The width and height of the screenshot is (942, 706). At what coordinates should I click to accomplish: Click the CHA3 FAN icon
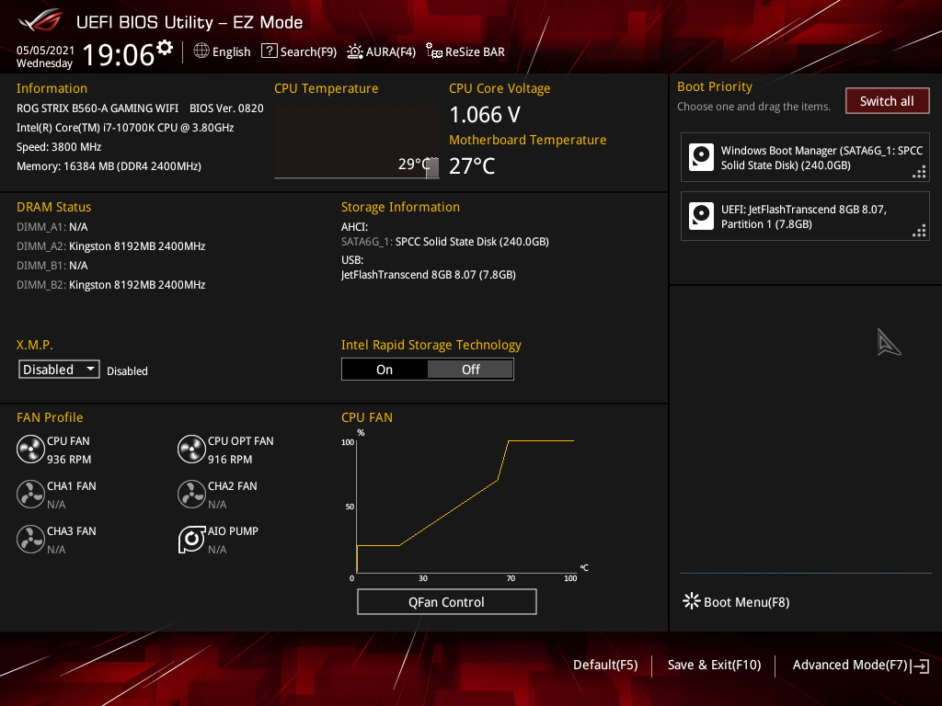click(30, 540)
